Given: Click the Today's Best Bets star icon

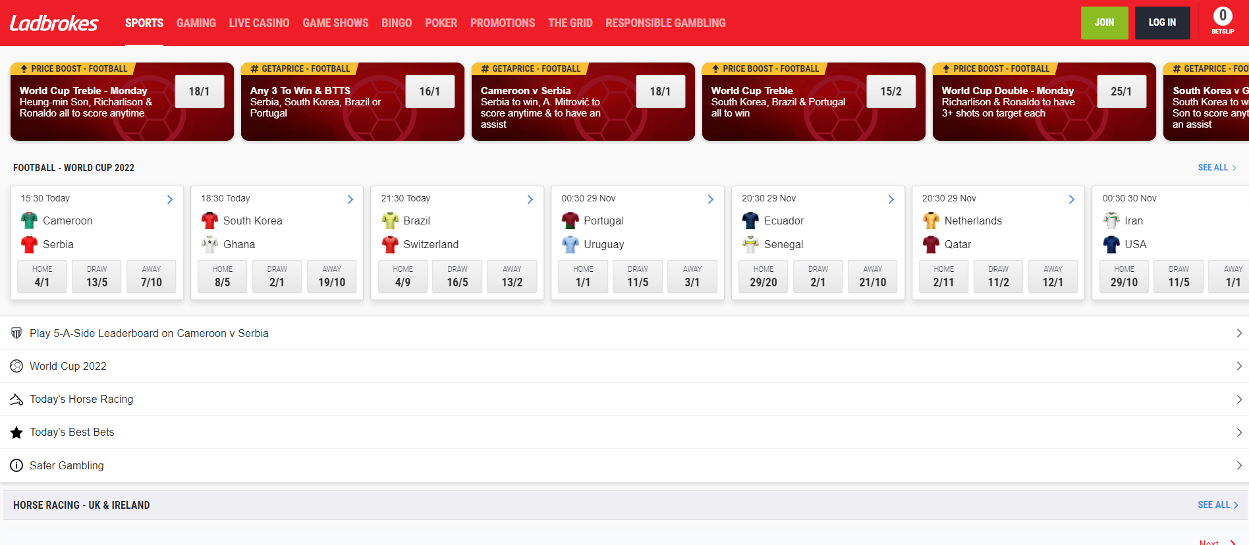Looking at the screenshot, I should 16,432.
